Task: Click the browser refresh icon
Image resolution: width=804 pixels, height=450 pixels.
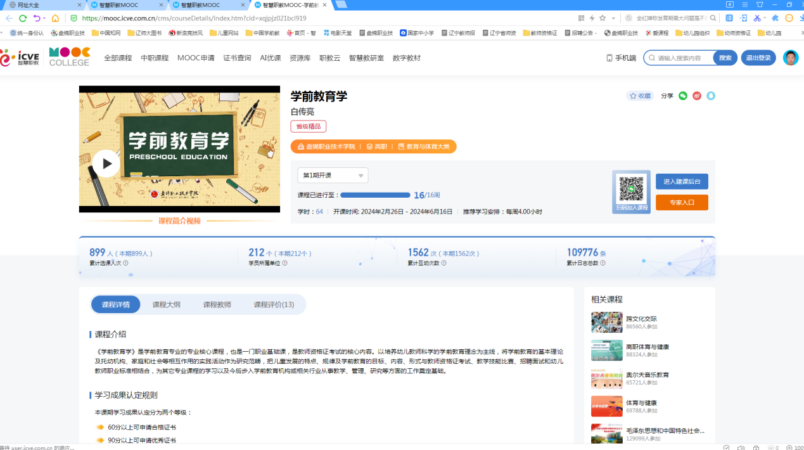Action: [23, 18]
